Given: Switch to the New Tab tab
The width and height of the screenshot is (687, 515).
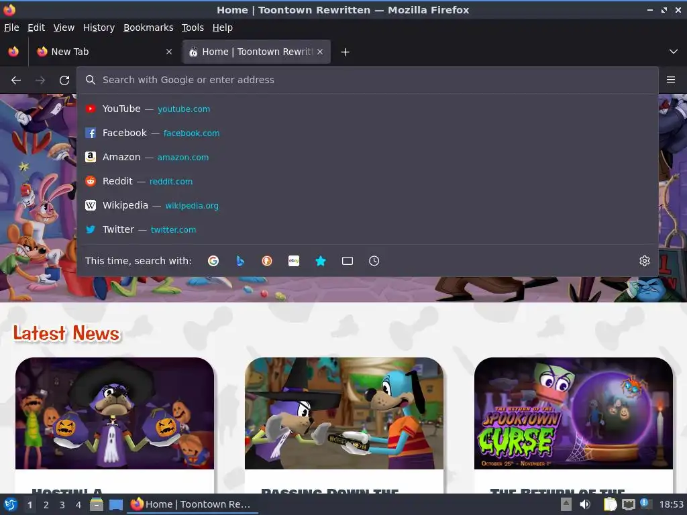Looking at the screenshot, I should coord(105,52).
